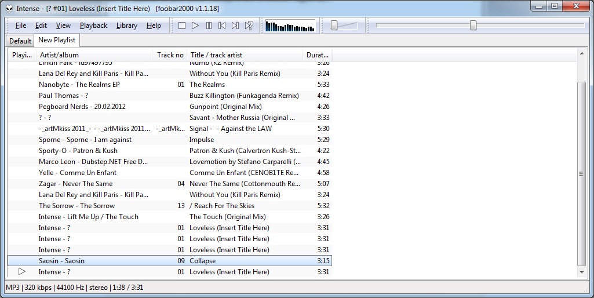Open the Playback menu
The image size is (594, 298).
point(93,26)
